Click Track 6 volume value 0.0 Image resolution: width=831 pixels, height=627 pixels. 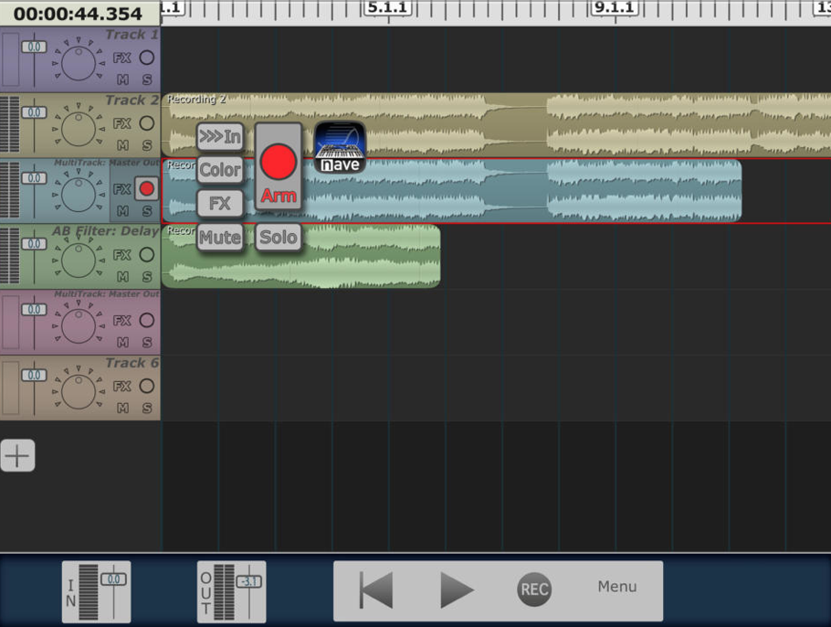(34, 376)
